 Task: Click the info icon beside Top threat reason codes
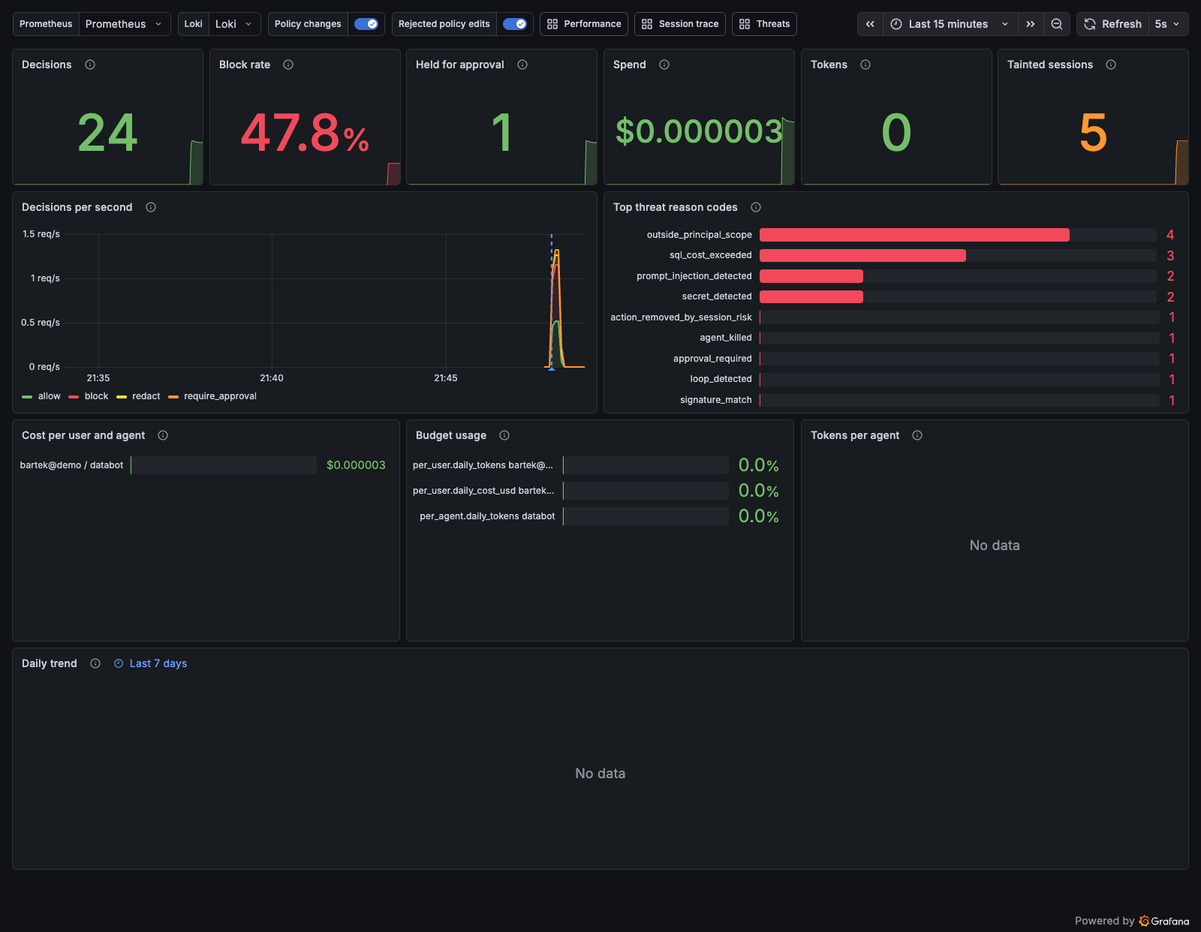(x=756, y=207)
